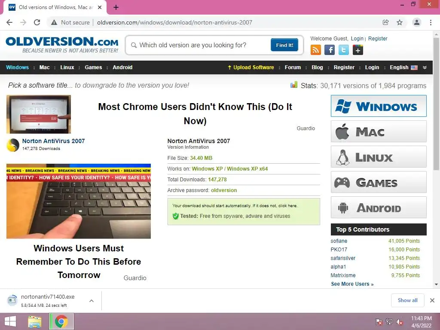The width and height of the screenshot is (440, 330).
Task: Open contributor Matrixisme's profile
Action: coord(343,275)
